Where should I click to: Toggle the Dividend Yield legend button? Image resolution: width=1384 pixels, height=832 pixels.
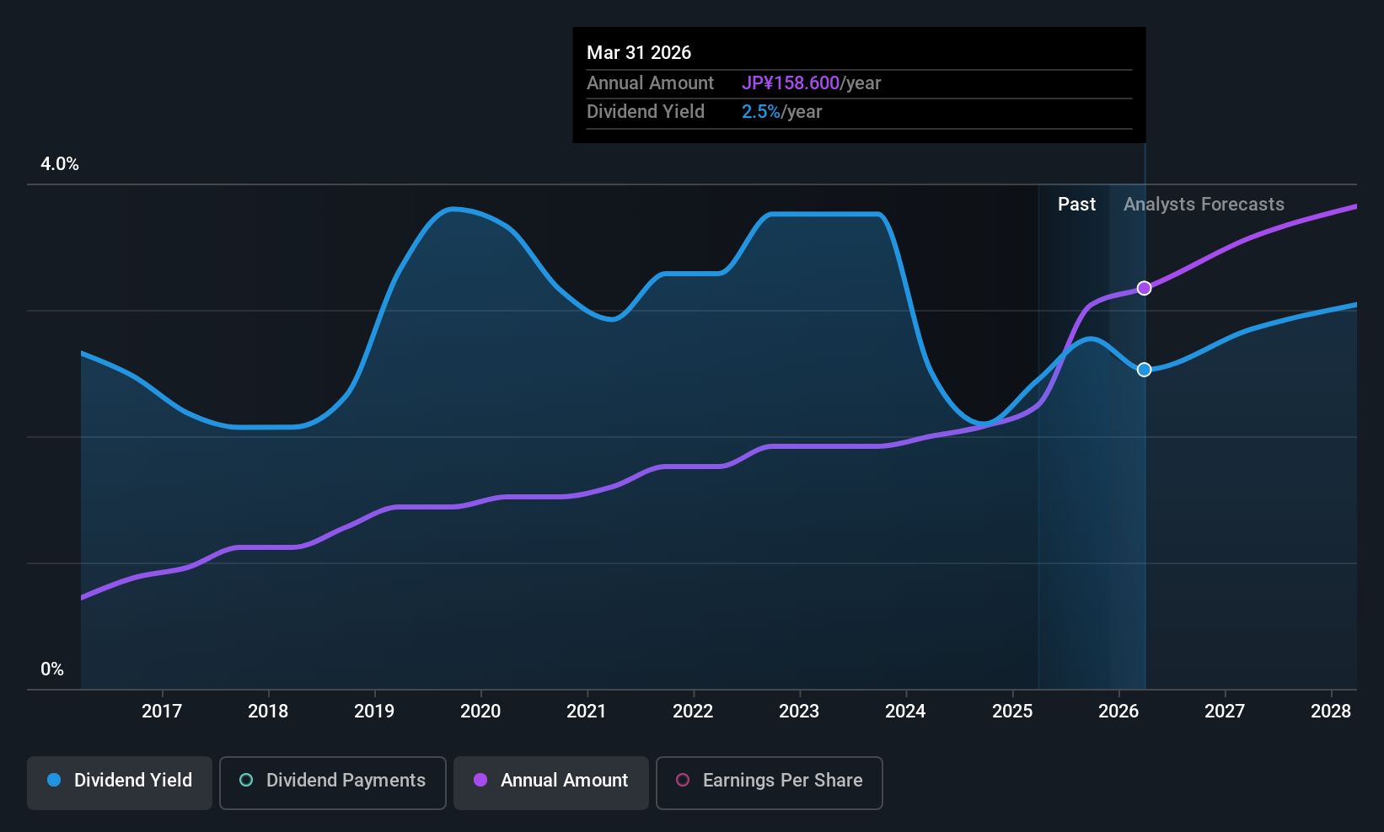(x=120, y=782)
